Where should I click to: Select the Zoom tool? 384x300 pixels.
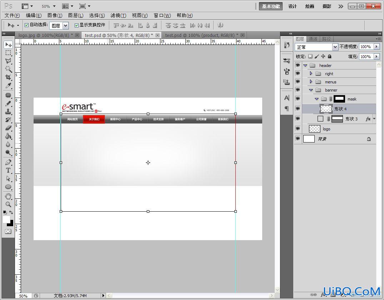[x=8, y=204]
